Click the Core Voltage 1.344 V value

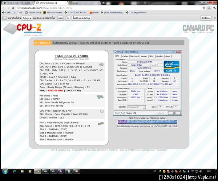[157, 71]
